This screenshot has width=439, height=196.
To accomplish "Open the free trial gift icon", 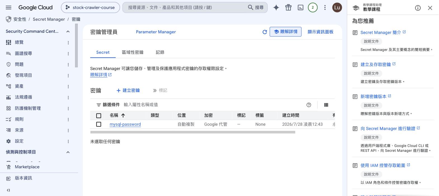I will coord(288,8).
